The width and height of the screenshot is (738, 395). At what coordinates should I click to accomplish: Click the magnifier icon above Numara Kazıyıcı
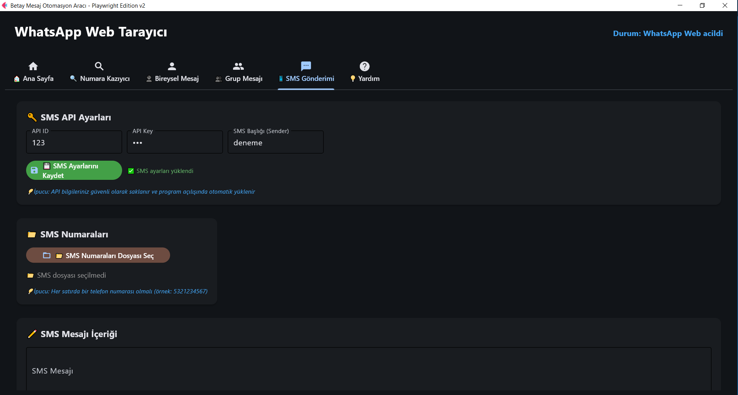click(x=99, y=66)
